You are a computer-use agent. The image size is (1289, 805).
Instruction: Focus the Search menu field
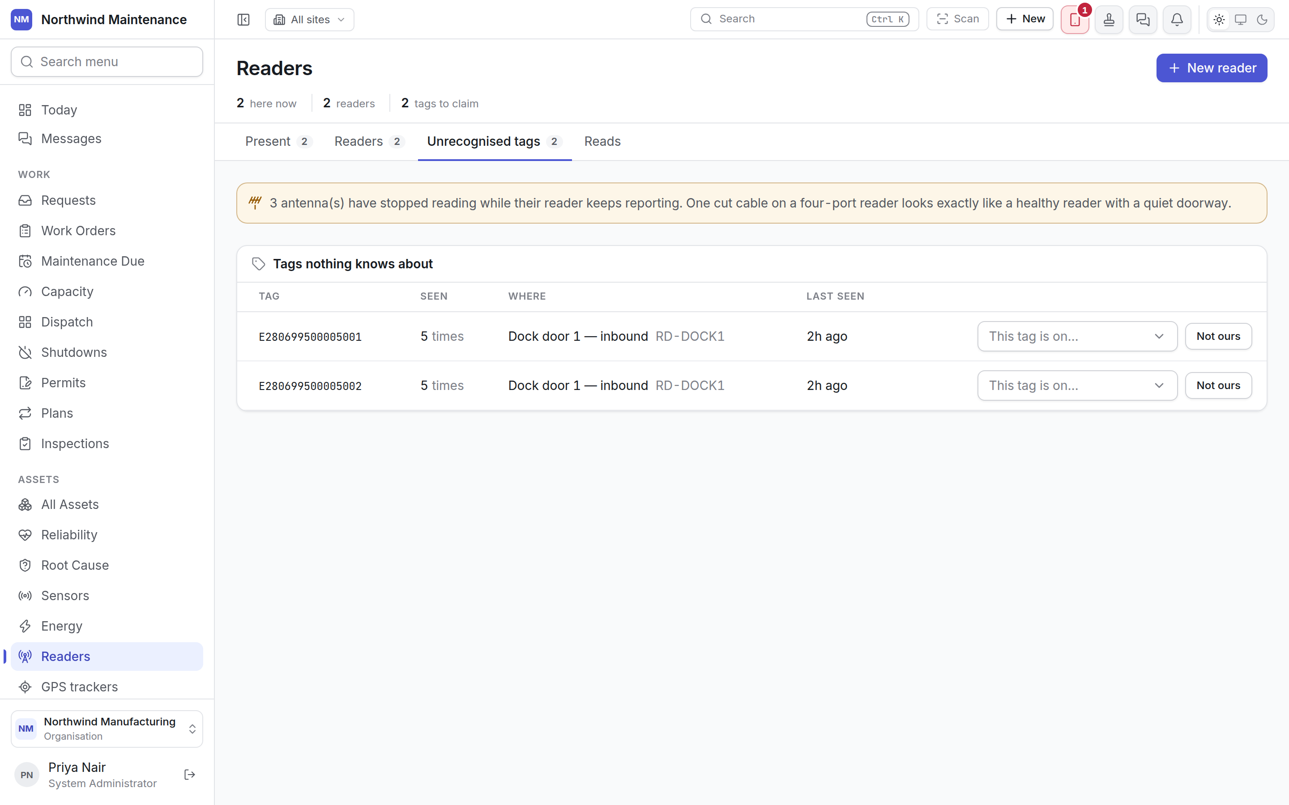point(107,62)
